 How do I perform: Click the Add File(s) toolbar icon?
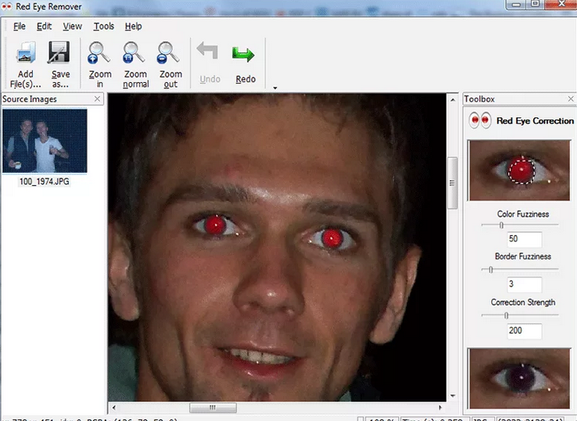(26, 52)
